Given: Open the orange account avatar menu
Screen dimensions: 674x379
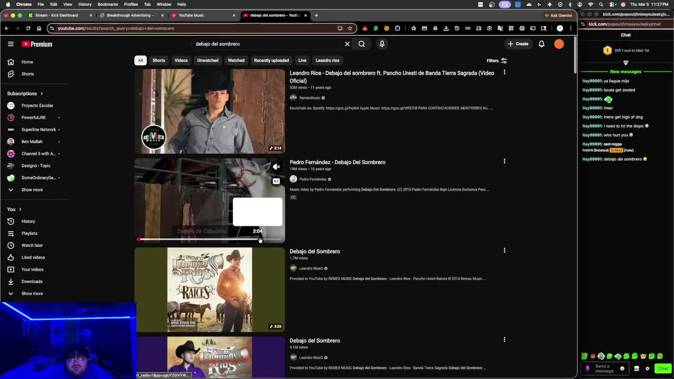Looking at the screenshot, I should click(x=559, y=44).
